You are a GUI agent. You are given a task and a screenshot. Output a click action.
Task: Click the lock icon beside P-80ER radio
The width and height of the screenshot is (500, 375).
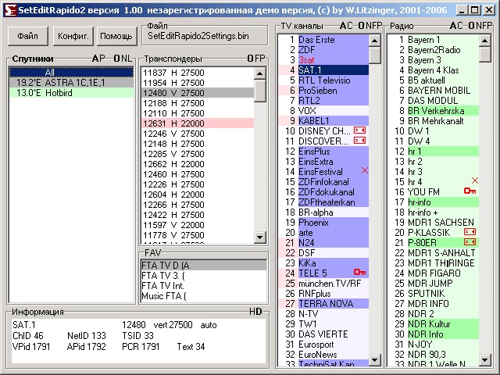pos(470,242)
